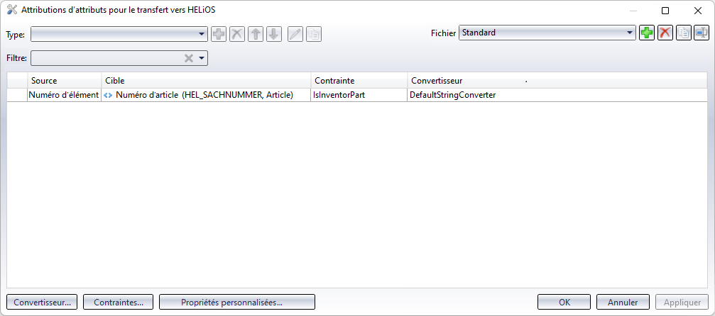The height and width of the screenshot is (316, 715).
Task: Select the IsInventorPart constraint cell
Action: tap(359, 95)
